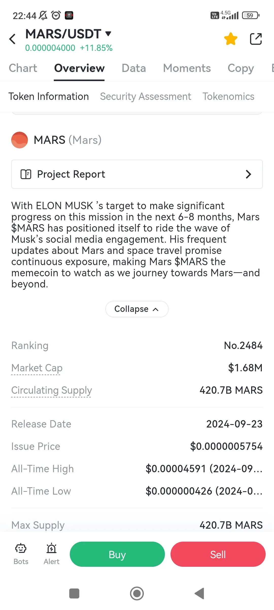This screenshot has height=610, width=274.
Task: Toggle the yellow favorite star
Action: 231,39
